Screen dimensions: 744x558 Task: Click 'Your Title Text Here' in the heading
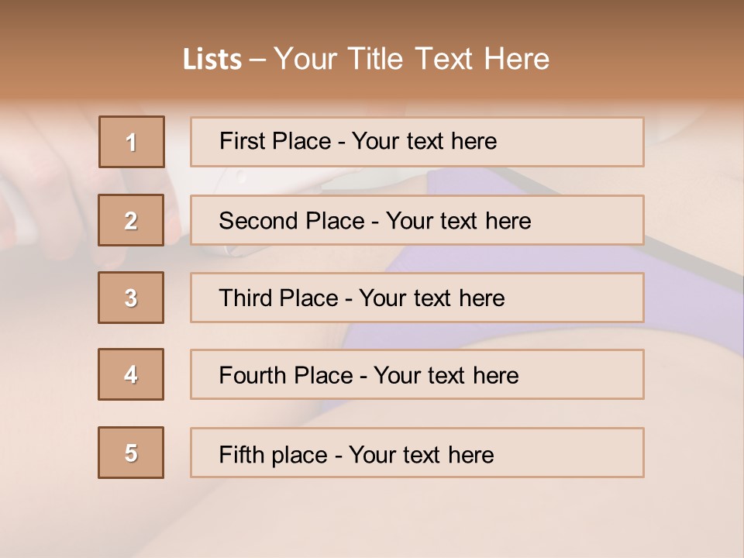412,60
